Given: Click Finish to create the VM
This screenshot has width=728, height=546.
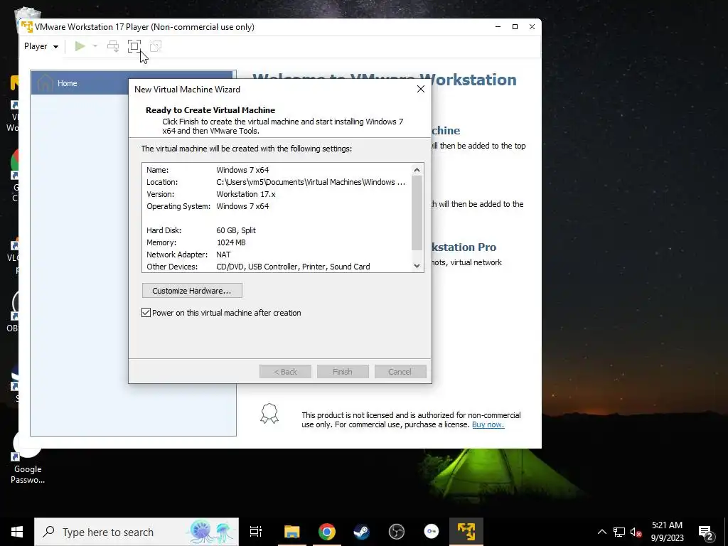Looking at the screenshot, I should (x=343, y=372).
